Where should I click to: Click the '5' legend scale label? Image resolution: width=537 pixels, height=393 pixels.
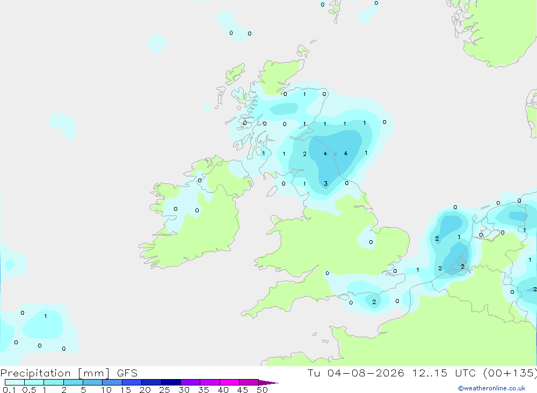[83, 390]
